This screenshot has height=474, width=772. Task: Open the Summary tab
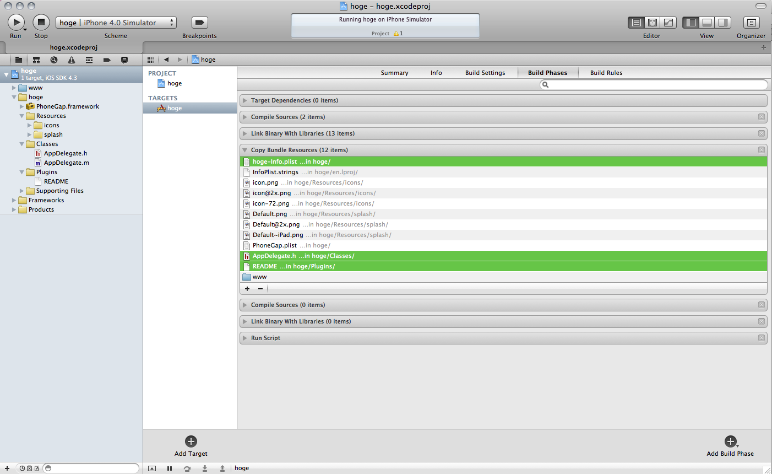394,73
